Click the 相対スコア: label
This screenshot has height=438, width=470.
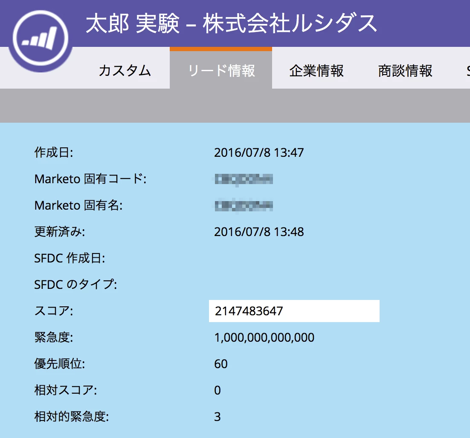(x=66, y=390)
